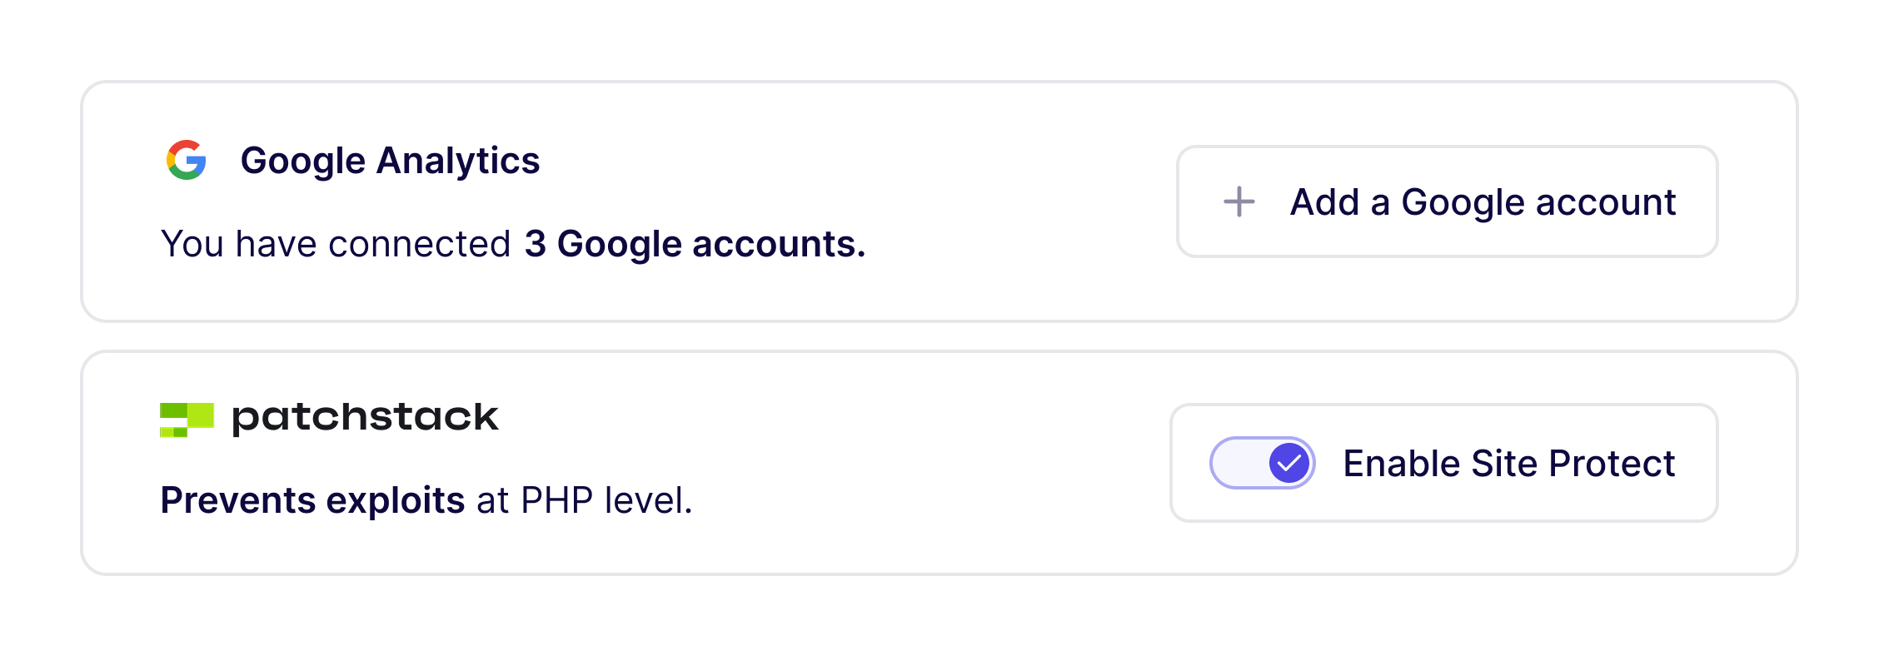Click the "Prevents exploits" bold text
Screen dimensions: 1879x656
pyautogui.click(x=312, y=499)
